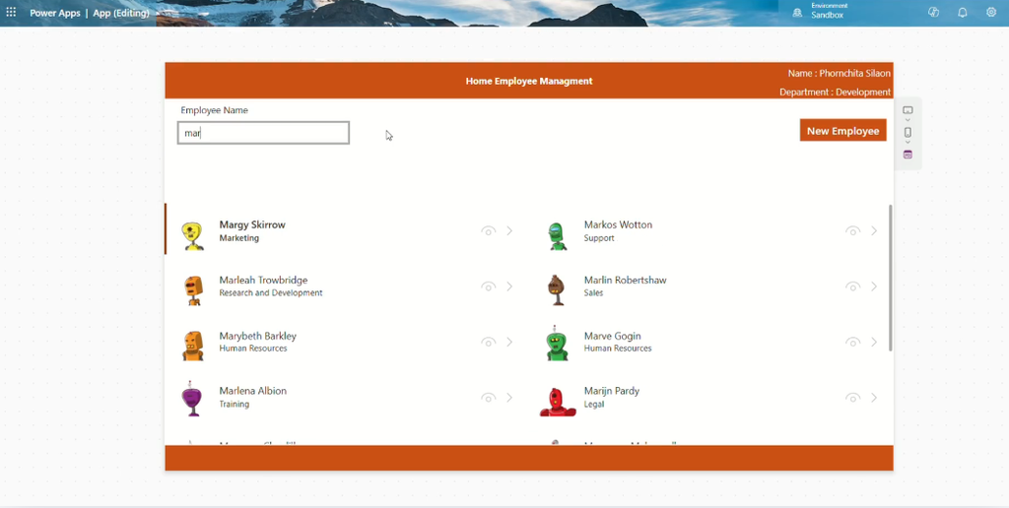Click the Support department under Markos
Viewport: 1009px width, 508px height.
coord(599,238)
